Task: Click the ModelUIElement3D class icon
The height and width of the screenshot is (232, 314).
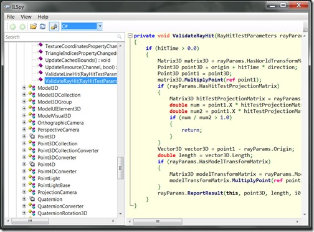Action: (x=32, y=109)
